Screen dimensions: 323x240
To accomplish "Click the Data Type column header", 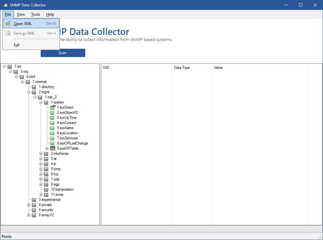I will pyautogui.click(x=182, y=68).
